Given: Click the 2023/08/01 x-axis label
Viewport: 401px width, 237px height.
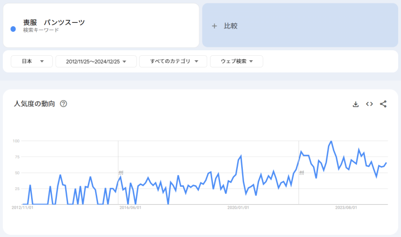Looking at the screenshot, I should pos(346,207).
